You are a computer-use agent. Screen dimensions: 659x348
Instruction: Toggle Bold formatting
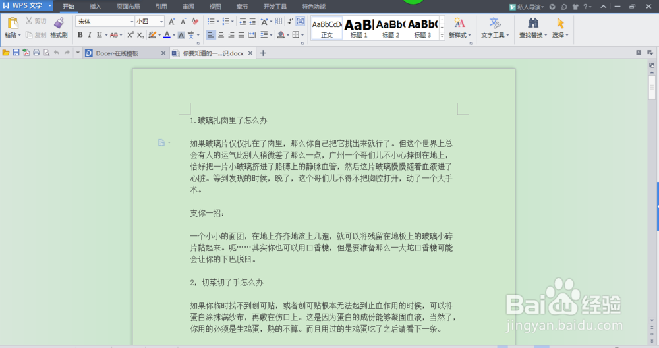click(80, 35)
